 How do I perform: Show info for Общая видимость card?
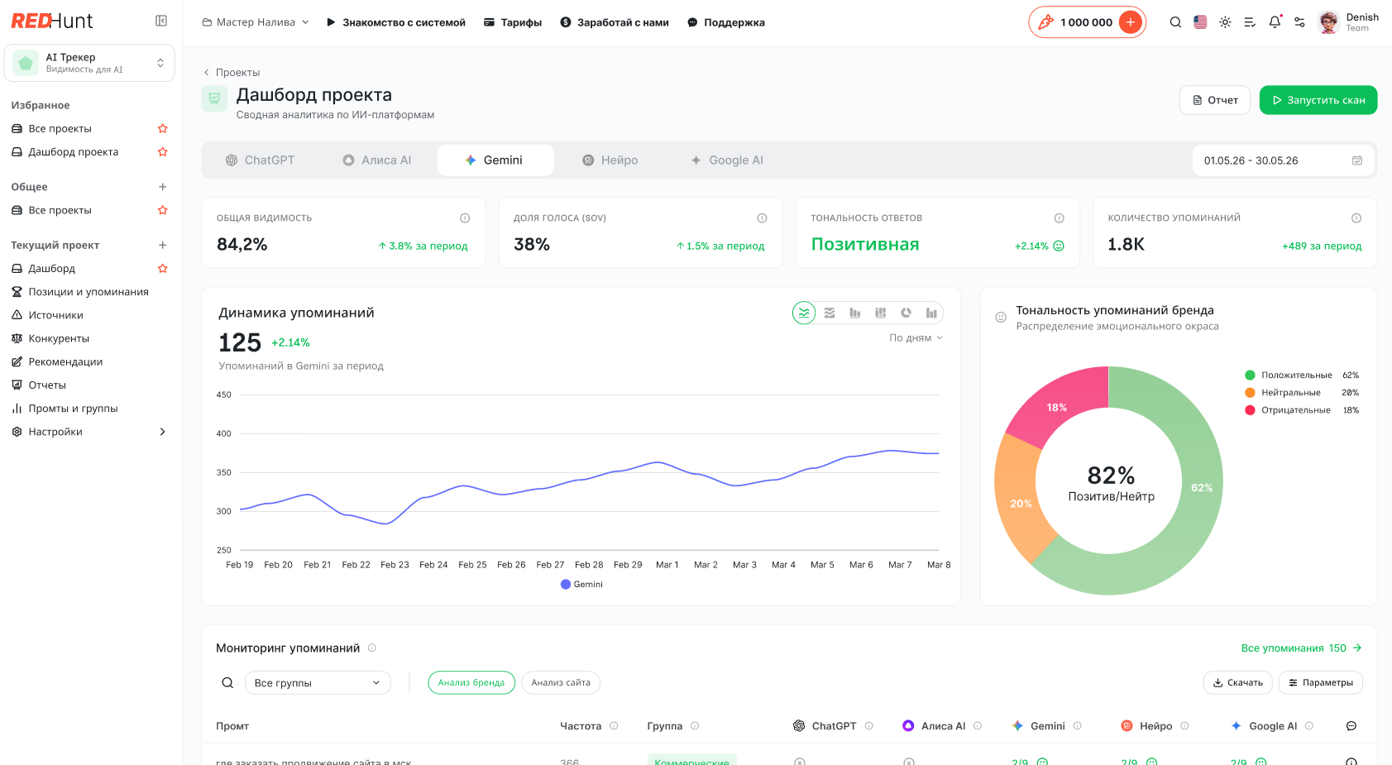click(465, 218)
